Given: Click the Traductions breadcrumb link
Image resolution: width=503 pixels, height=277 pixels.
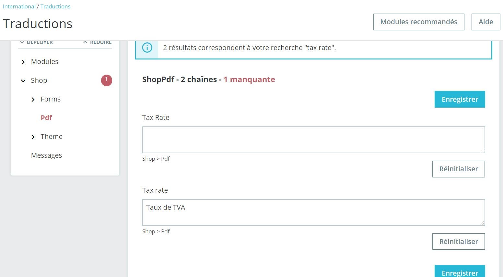Looking at the screenshot, I should tap(55, 6).
